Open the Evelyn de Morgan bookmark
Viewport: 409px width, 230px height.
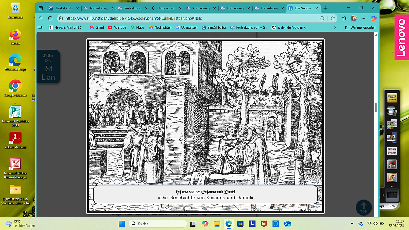(290, 27)
